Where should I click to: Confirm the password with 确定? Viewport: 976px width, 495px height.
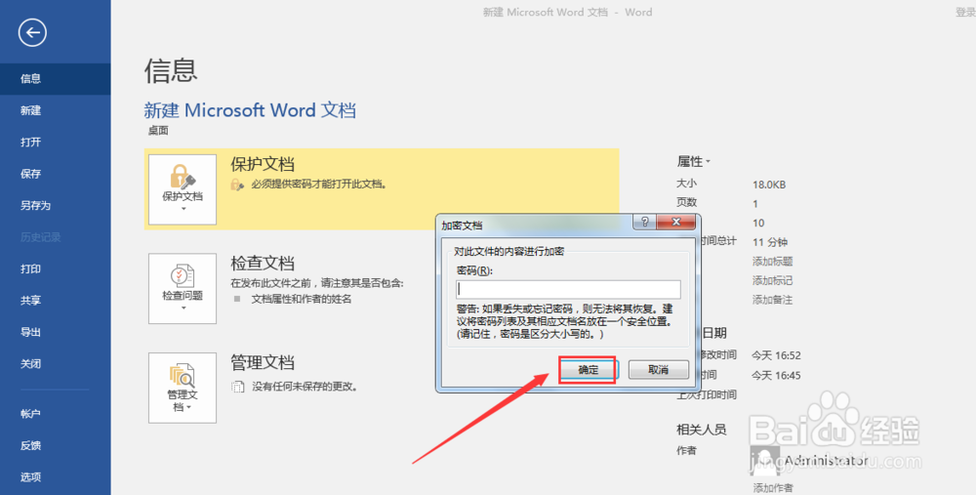click(589, 370)
